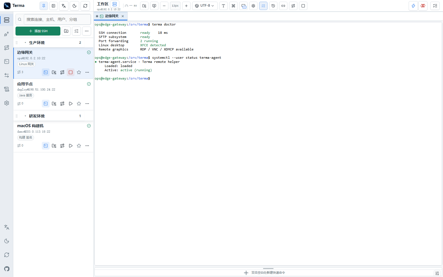443x277 pixels.
Task: Click the workspace layout button beside 工作区
Action: 115,4
